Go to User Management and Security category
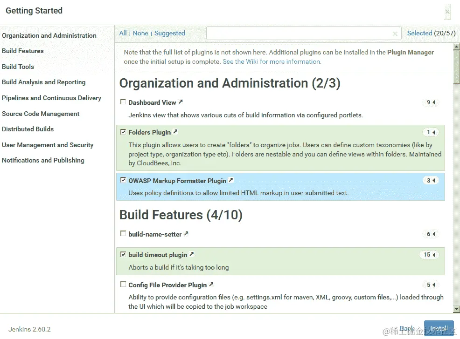 coord(48,145)
